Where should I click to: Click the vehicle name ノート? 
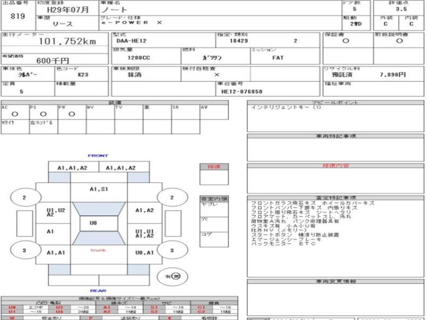(x=114, y=10)
